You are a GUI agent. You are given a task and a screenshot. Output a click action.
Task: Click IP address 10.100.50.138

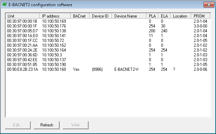coord(54,31)
